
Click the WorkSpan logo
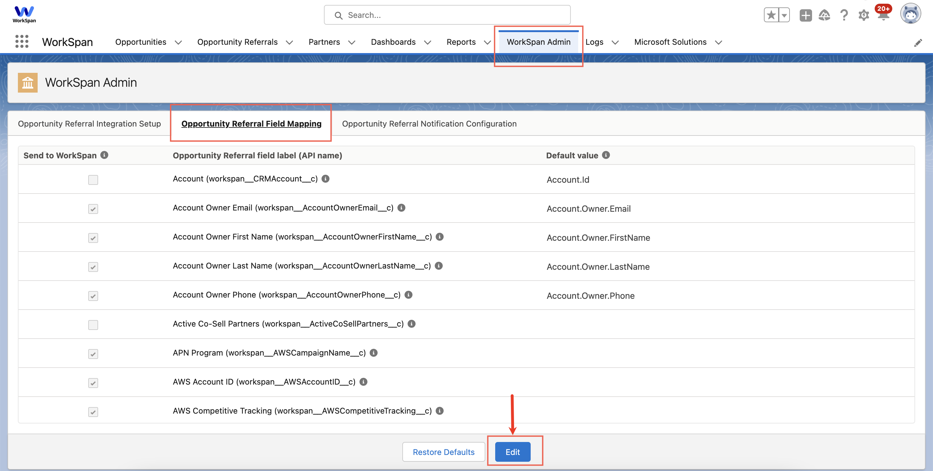[24, 15]
